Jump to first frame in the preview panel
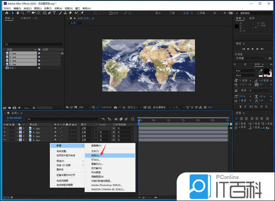The image size is (275, 201). click(242, 49)
